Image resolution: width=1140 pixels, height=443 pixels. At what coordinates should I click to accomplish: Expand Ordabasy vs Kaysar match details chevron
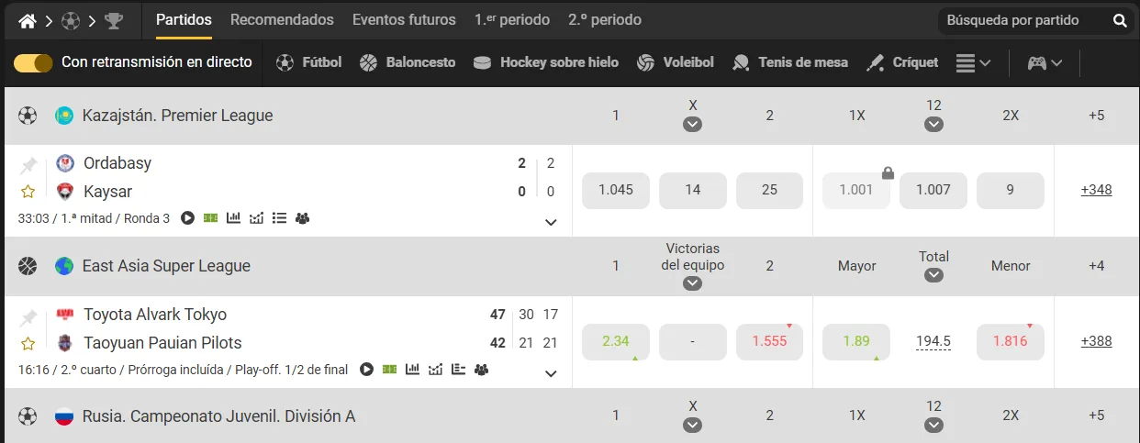551,222
